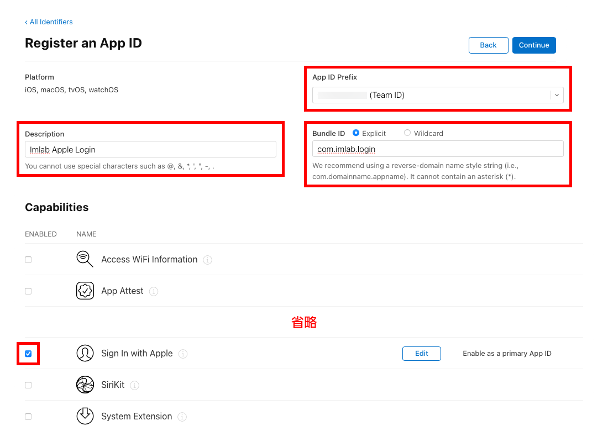
Task: Click the Bundle ID text field
Action: coord(438,149)
